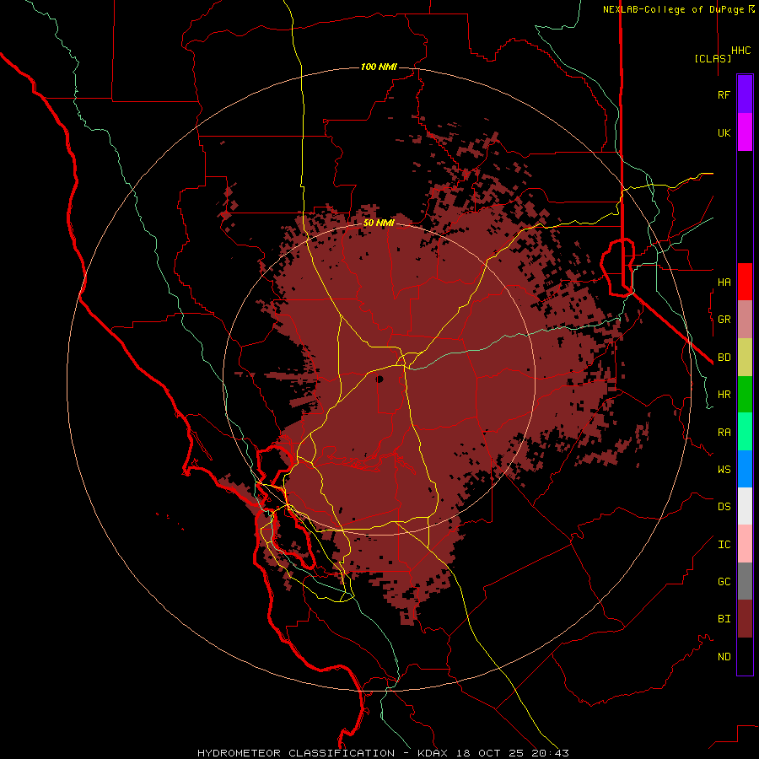Click the IC light pink legend swatch

point(745,544)
